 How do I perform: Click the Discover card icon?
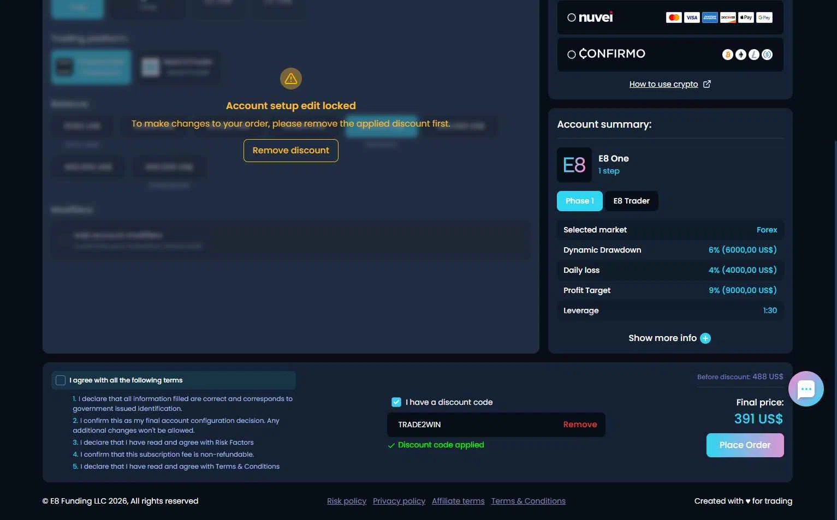(728, 17)
